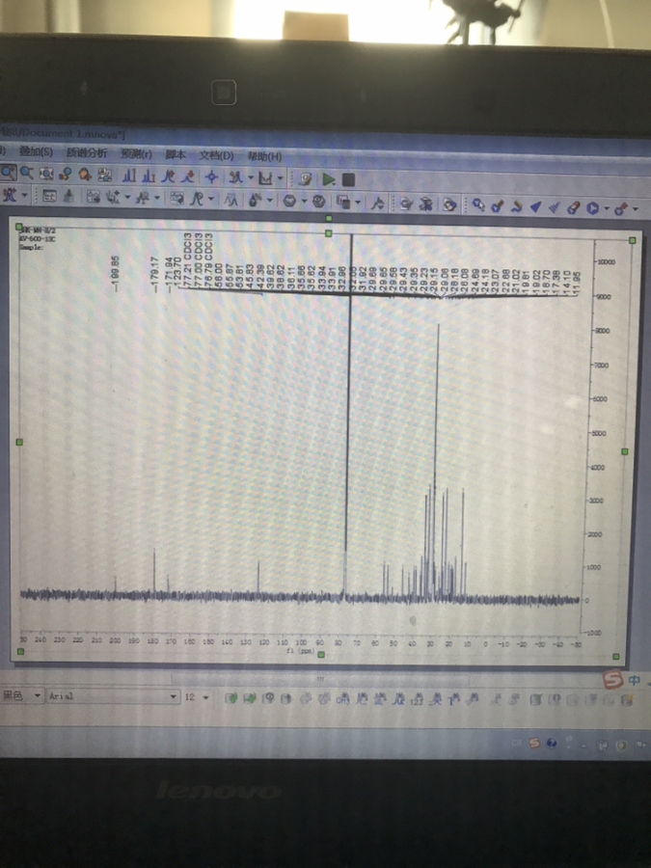
Task: Expand stacked layers dropdown arrow
Action: tap(358, 203)
